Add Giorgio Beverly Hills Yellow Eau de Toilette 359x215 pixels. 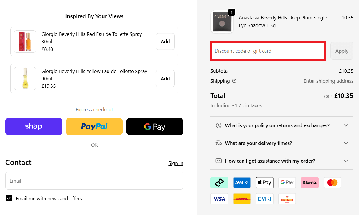[x=165, y=79]
